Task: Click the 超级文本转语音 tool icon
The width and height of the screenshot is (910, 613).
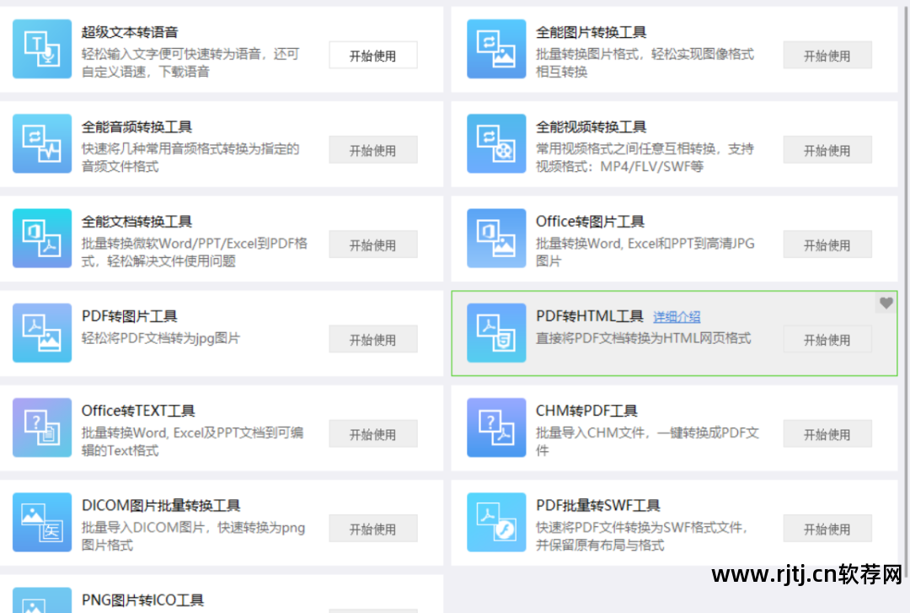Action: pyautogui.click(x=42, y=49)
